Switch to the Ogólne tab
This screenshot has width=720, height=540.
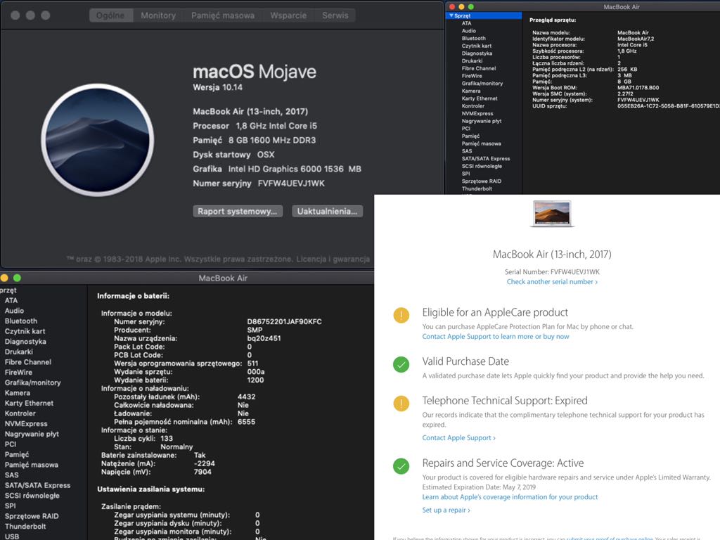[110, 15]
